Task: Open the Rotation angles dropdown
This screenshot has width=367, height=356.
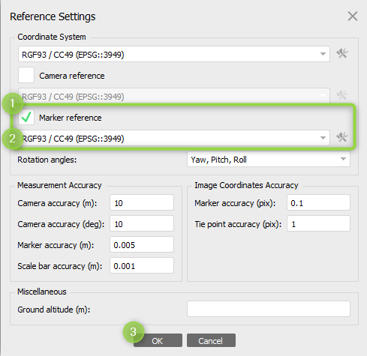Action: (x=269, y=159)
